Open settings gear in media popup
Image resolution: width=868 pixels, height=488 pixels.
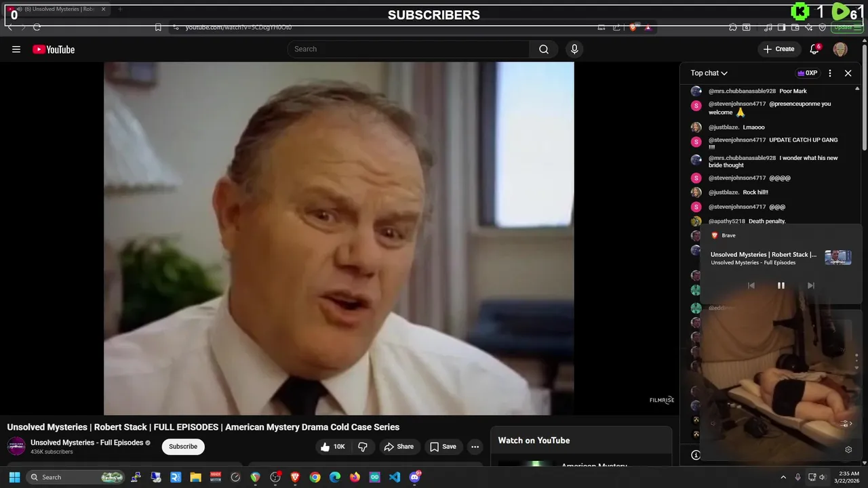(848, 449)
